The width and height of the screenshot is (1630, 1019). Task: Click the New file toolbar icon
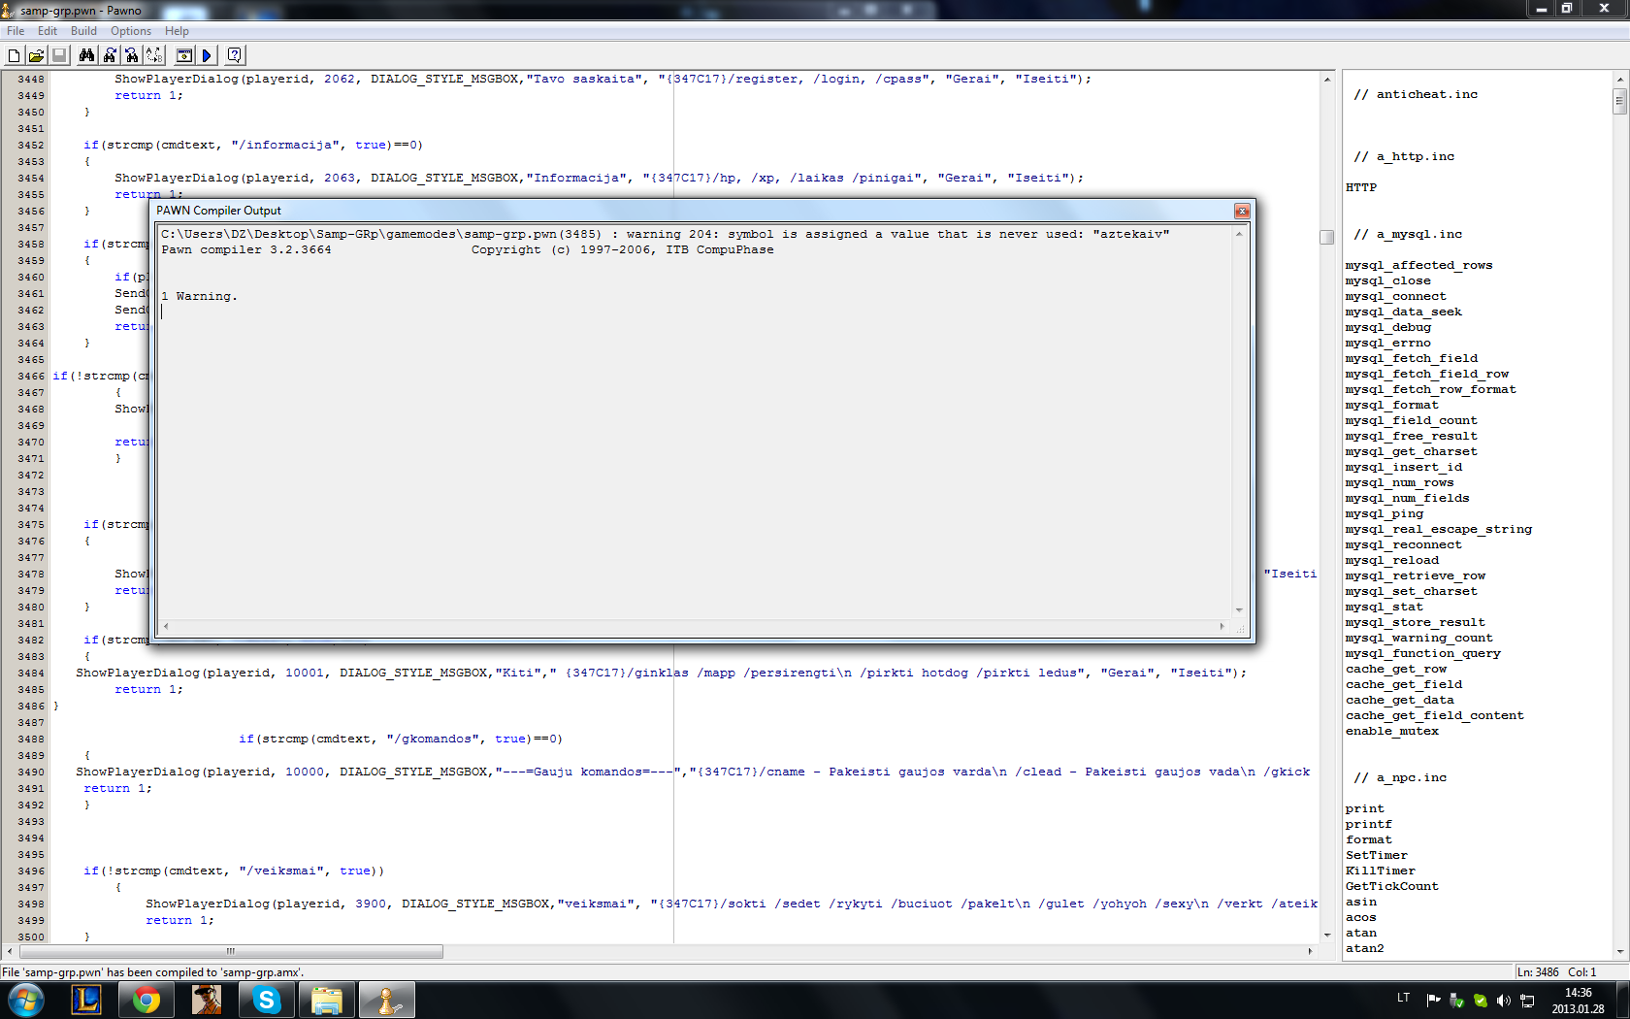(14, 56)
